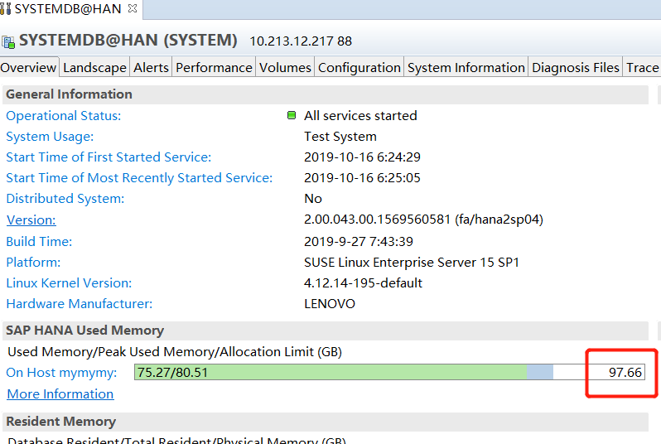Click the Resident Memory section header
The height and width of the screenshot is (444, 661).
[325, 422]
